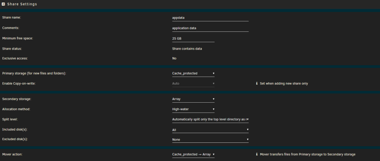The width and height of the screenshot is (380, 161).
Task: Edit the Comments field 'application data'
Action: pyautogui.click(x=211, y=28)
